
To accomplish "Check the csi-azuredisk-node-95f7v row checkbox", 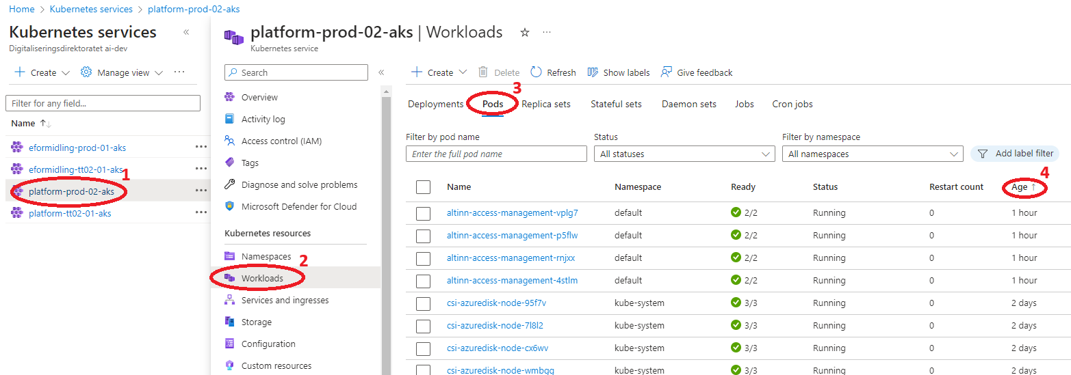I will [x=423, y=303].
